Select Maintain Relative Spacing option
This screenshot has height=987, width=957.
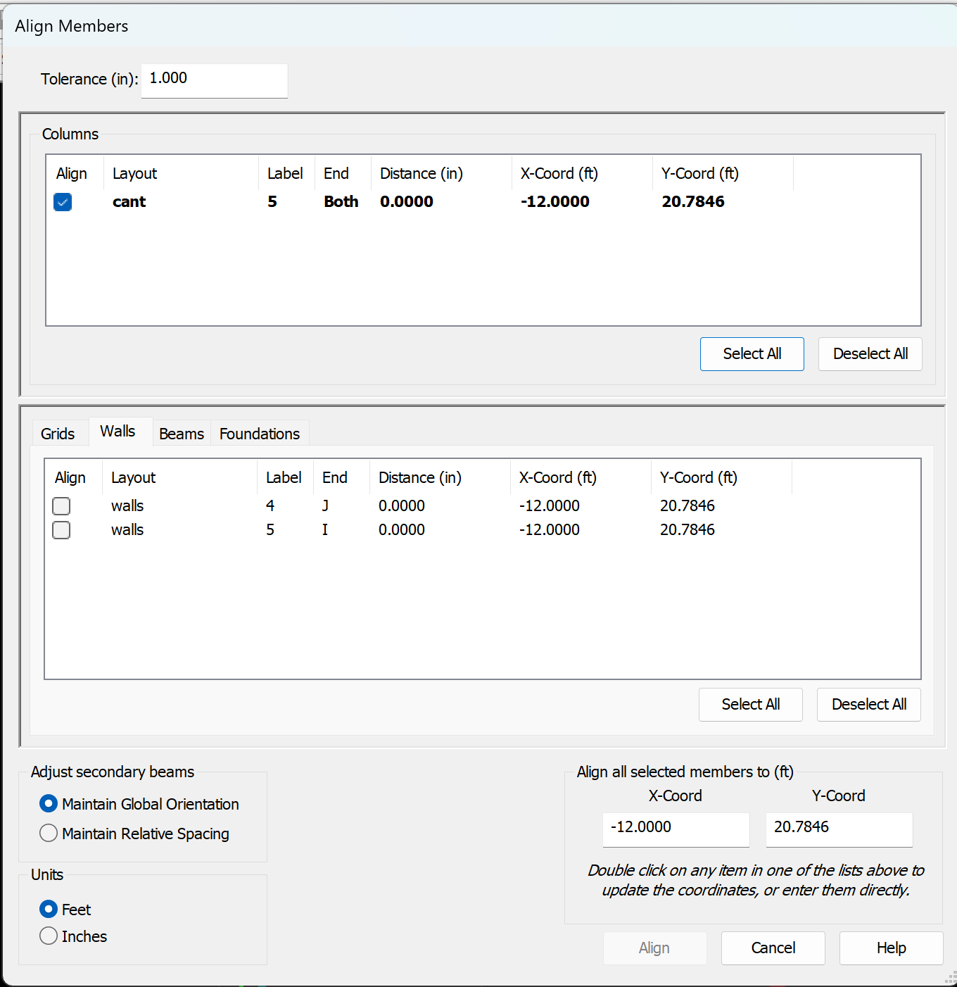(x=49, y=834)
